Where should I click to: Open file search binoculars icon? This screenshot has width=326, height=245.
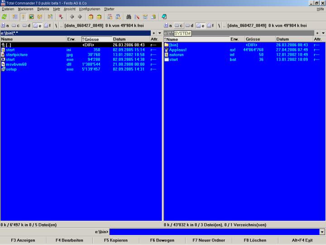(129, 17)
